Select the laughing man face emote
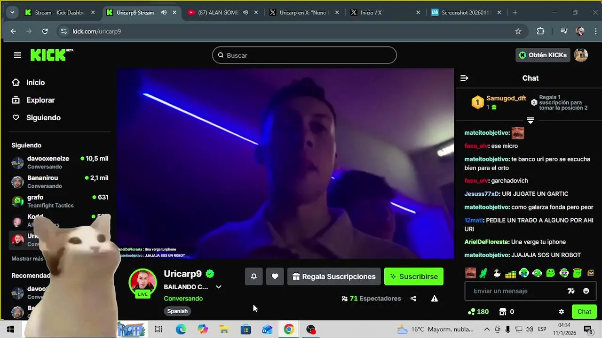Image resolution: width=602 pixels, height=338 pixels. point(470,273)
